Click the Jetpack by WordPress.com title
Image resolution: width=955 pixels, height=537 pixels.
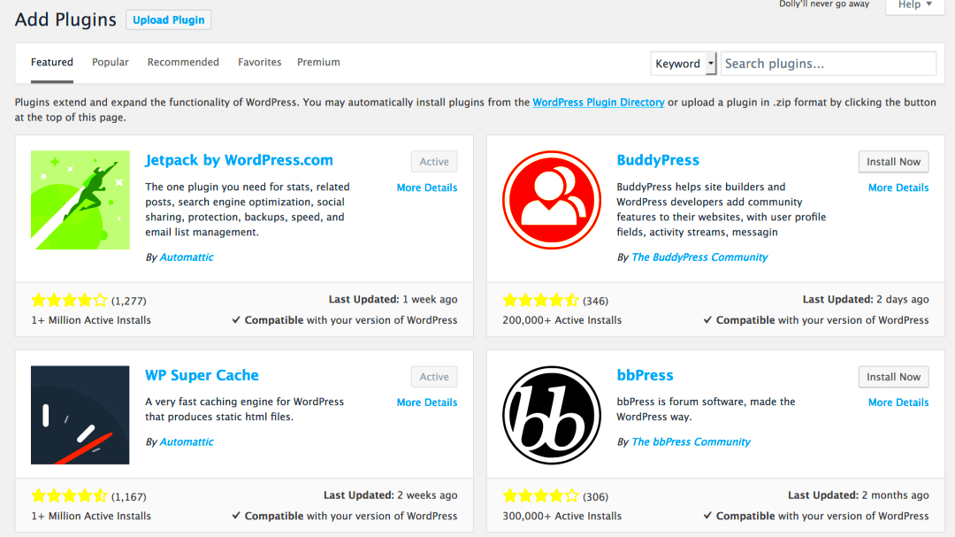click(x=239, y=160)
